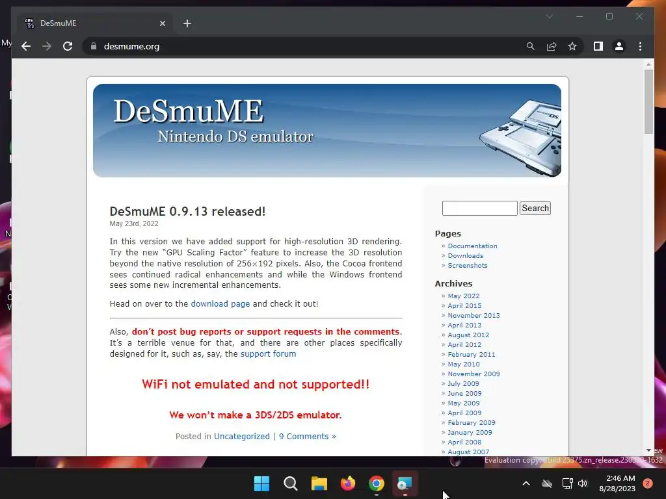
Task: Click the page's vertical scrollbar thumb
Action: click(648, 102)
